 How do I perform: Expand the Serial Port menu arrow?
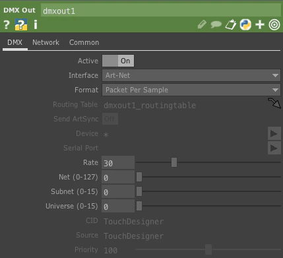(x=274, y=148)
